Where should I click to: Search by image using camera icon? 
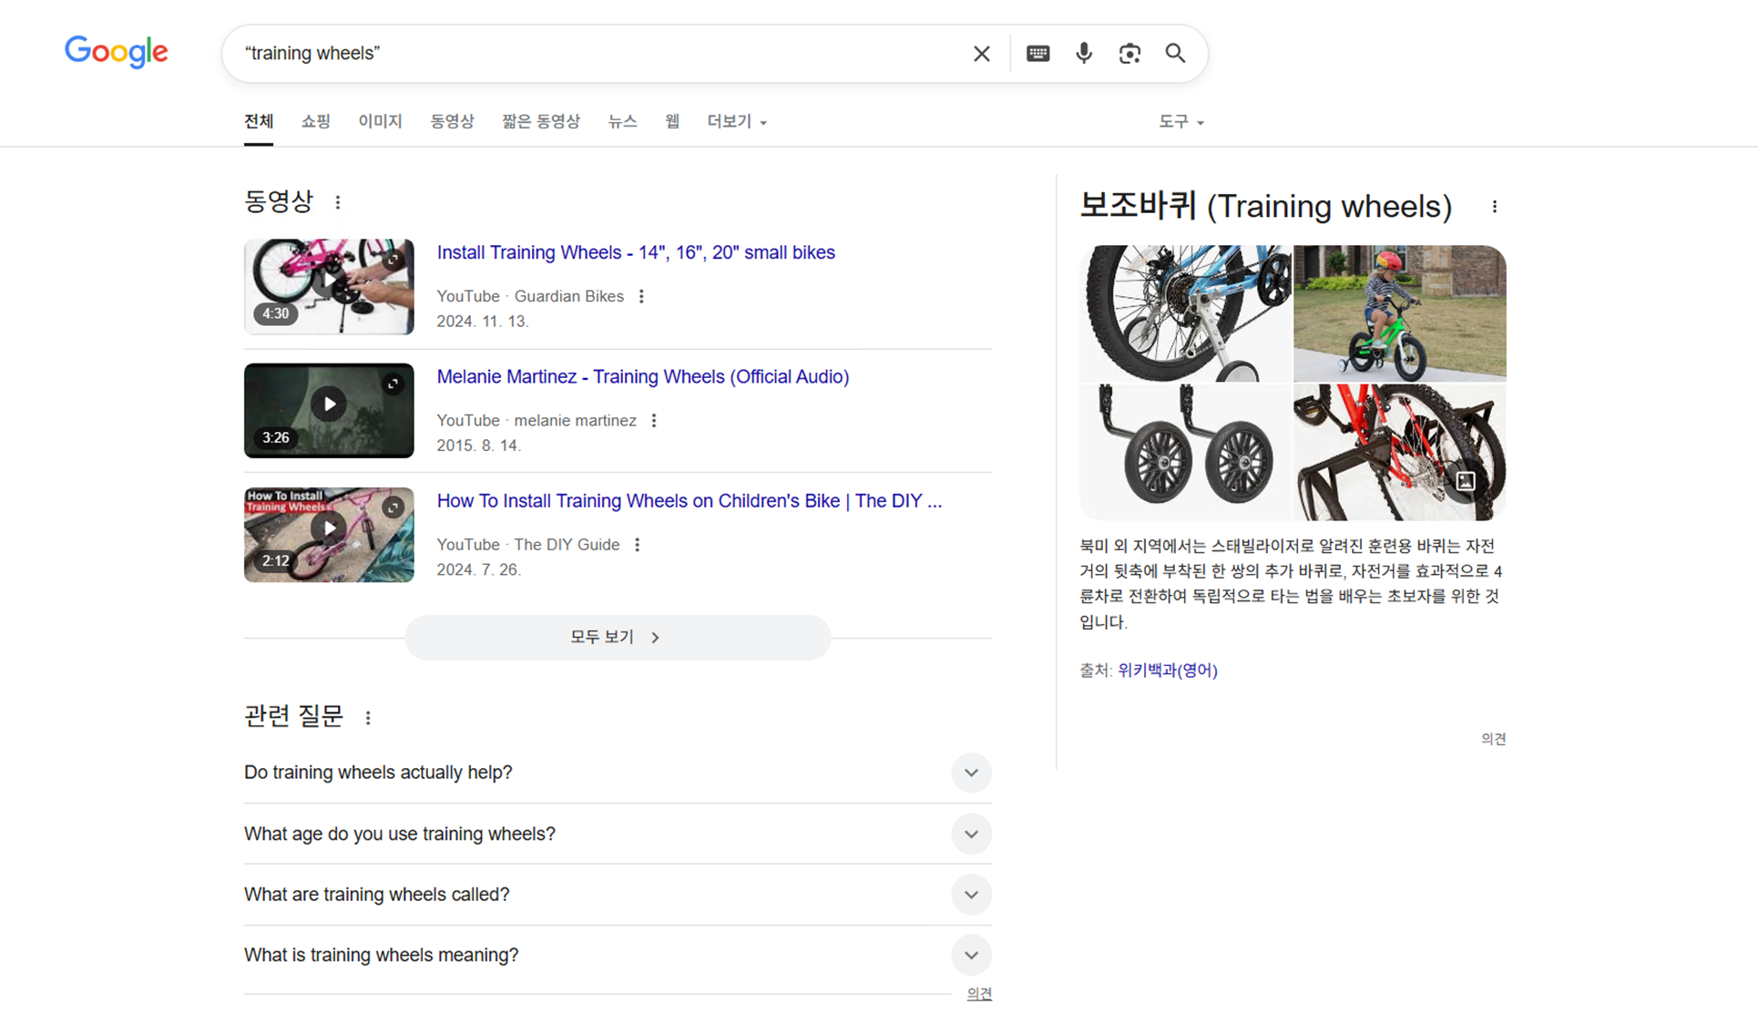tap(1129, 54)
